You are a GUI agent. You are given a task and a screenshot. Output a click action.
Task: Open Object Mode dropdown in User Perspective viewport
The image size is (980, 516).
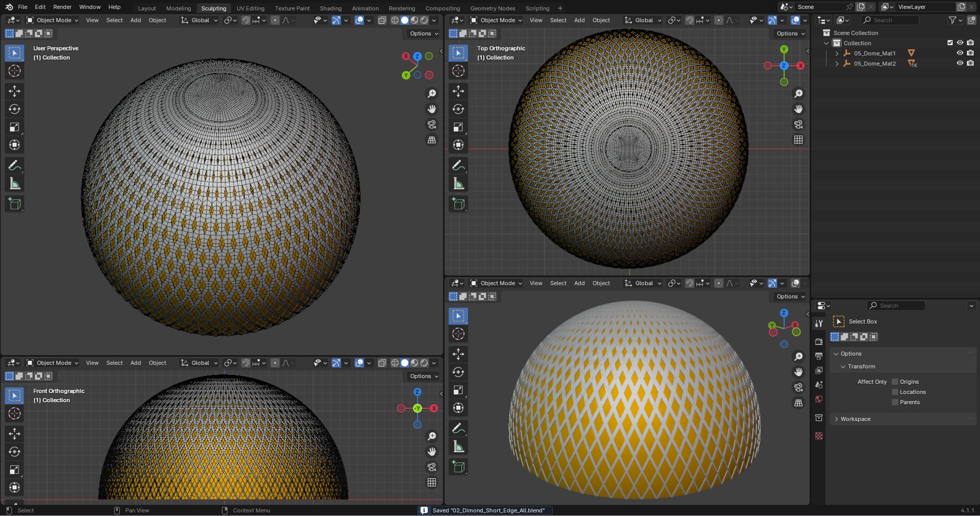pos(53,20)
